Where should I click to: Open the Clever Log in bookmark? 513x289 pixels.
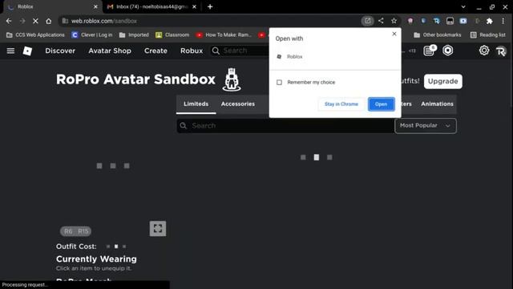92,35
